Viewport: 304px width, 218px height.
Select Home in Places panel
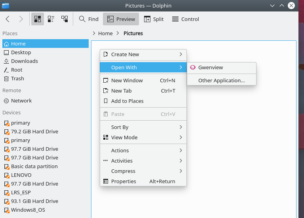pos(46,44)
